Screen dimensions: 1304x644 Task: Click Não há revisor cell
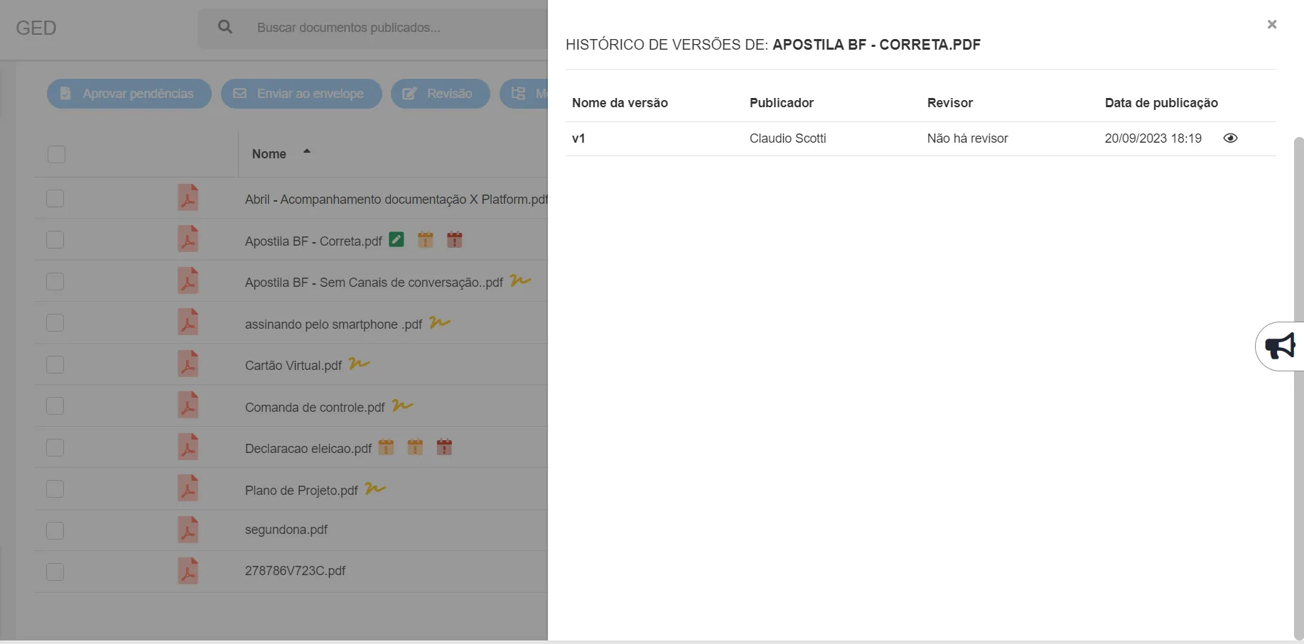point(967,138)
